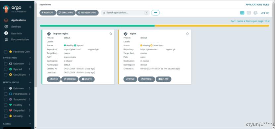Click the Sync Apps button

(x=66, y=13)
